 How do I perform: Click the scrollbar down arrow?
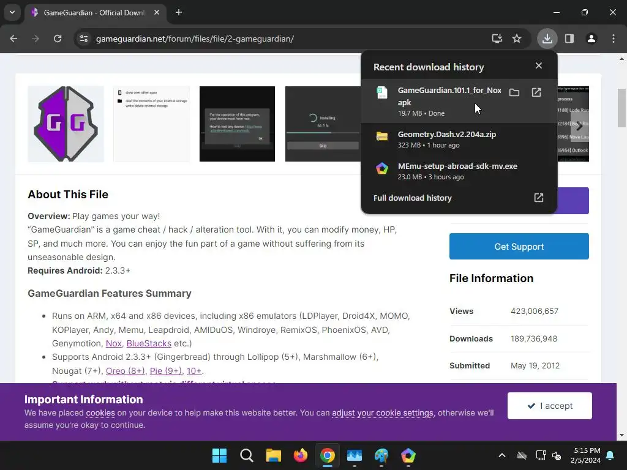[x=621, y=435]
